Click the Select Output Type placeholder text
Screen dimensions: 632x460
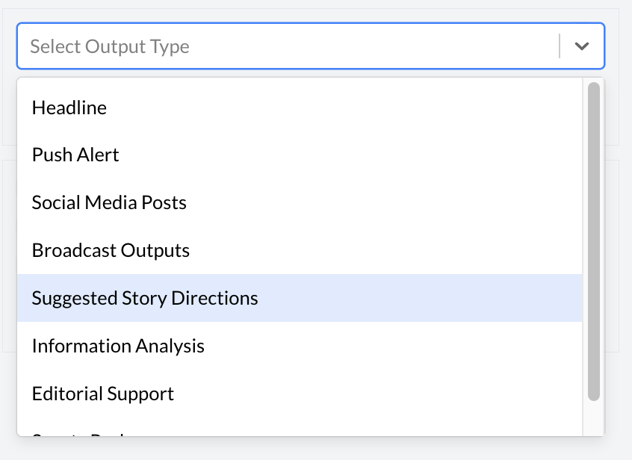pos(110,46)
